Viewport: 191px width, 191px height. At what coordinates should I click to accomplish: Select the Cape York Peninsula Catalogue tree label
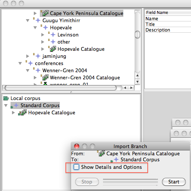coord(86,13)
